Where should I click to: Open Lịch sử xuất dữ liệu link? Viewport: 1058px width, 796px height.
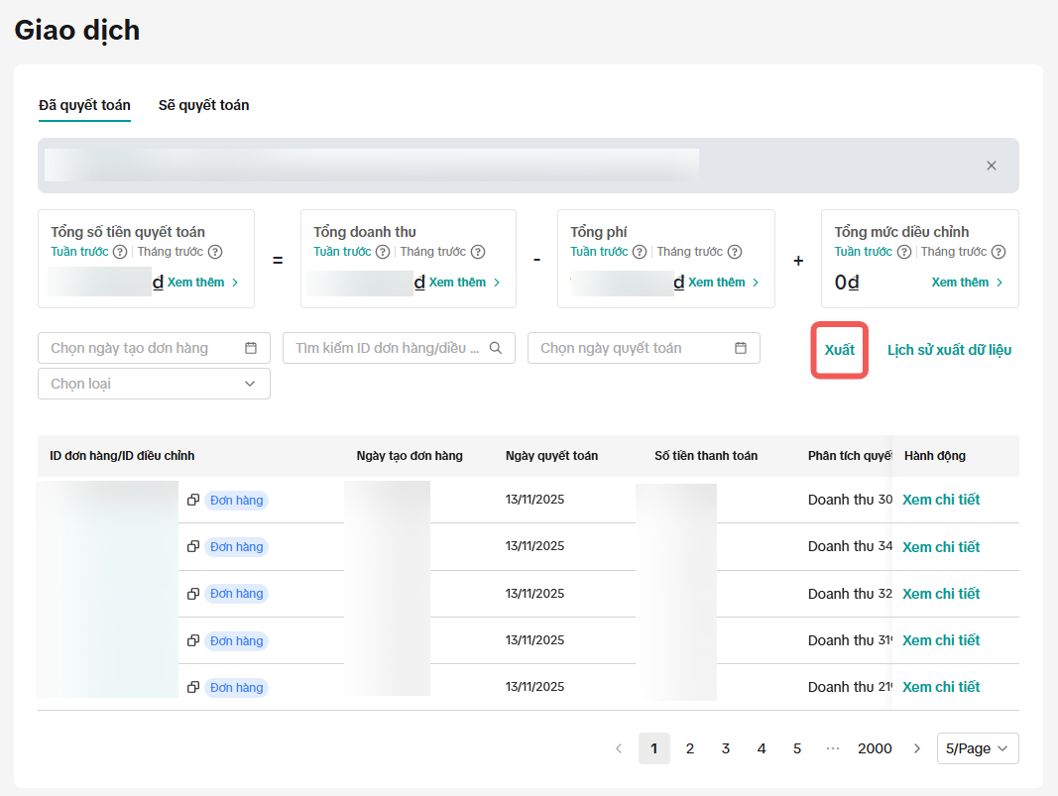coord(949,350)
